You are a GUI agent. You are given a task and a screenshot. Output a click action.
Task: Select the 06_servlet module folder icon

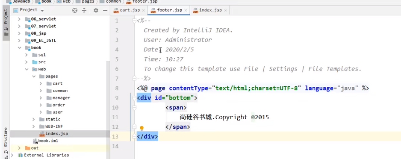27,19
